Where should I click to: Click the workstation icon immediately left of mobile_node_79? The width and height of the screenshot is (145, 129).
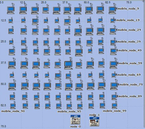pos(101,85)
